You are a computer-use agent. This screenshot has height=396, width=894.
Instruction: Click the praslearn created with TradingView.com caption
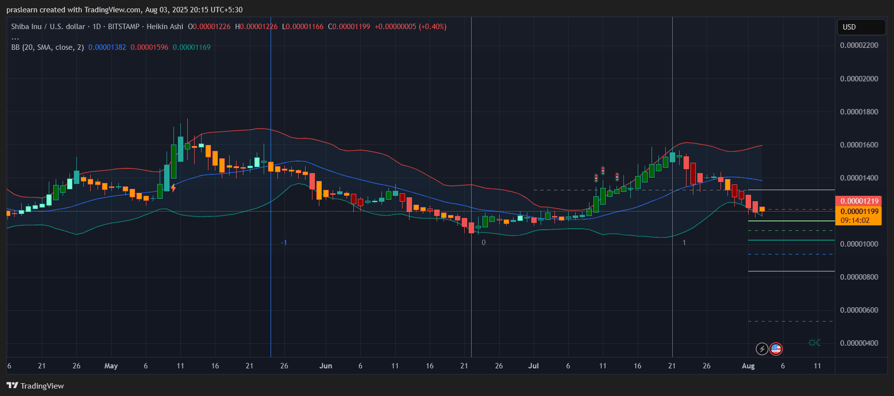[x=124, y=10]
